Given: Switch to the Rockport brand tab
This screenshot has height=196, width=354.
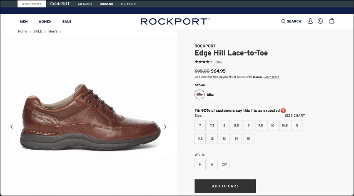Looking at the screenshot, I should pos(32,4).
